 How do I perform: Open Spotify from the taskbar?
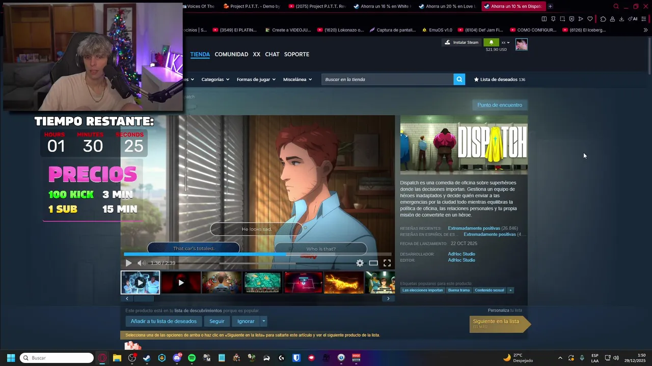coord(192,358)
